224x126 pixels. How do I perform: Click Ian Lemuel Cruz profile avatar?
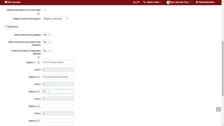[168, 2]
